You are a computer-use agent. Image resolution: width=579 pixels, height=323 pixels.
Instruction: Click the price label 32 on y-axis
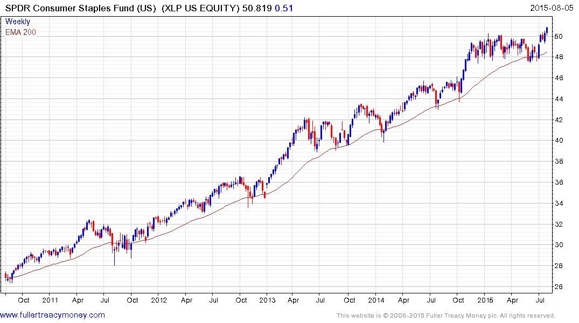click(x=559, y=224)
